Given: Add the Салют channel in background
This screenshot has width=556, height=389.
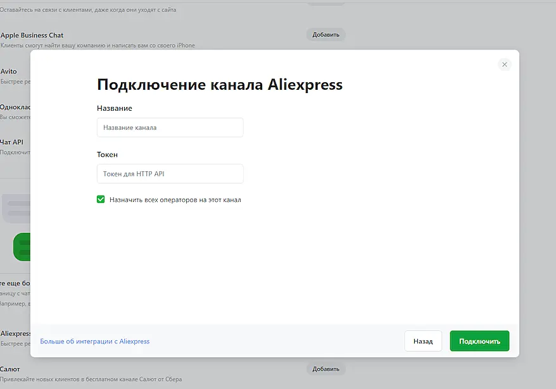Looking at the screenshot, I should pyautogui.click(x=326, y=369).
